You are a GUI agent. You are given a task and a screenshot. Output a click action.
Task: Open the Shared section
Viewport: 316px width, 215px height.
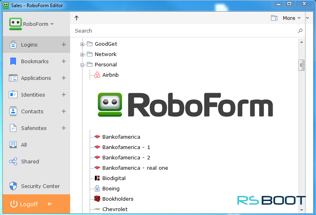tap(37, 161)
